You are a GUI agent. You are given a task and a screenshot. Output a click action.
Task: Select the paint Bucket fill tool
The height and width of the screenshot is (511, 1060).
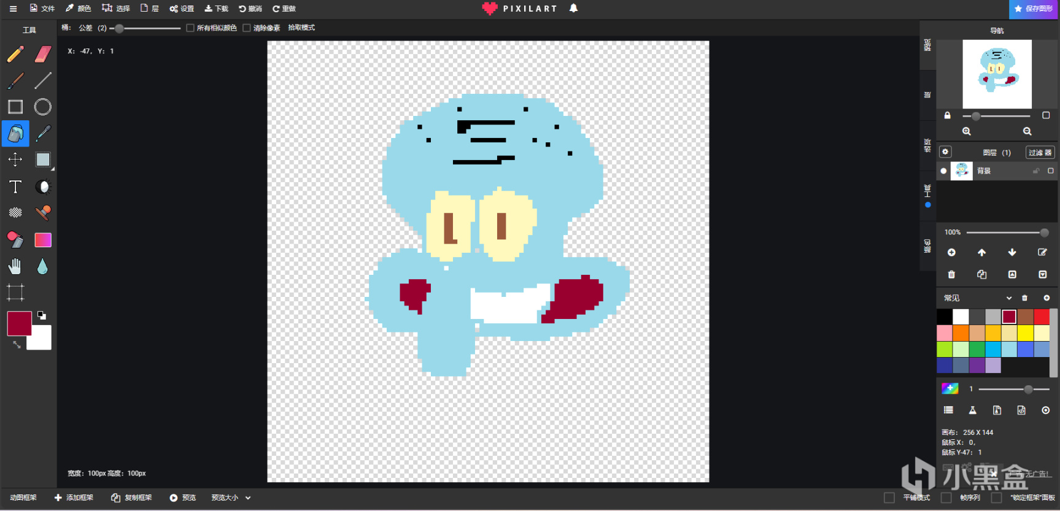click(x=15, y=133)
